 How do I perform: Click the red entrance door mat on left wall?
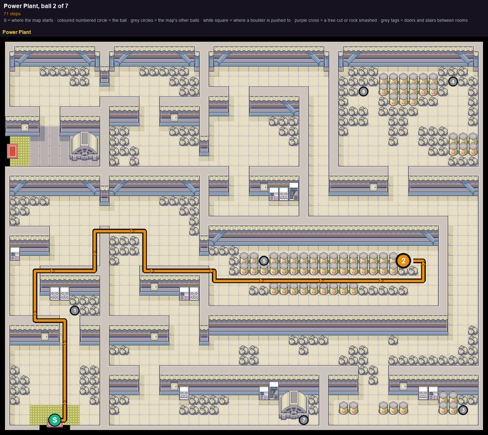coord(12,151)
